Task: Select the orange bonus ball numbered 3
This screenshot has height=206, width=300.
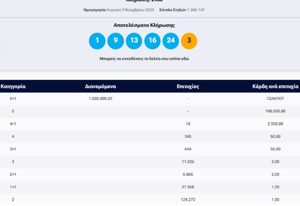Action: [189, 41]
